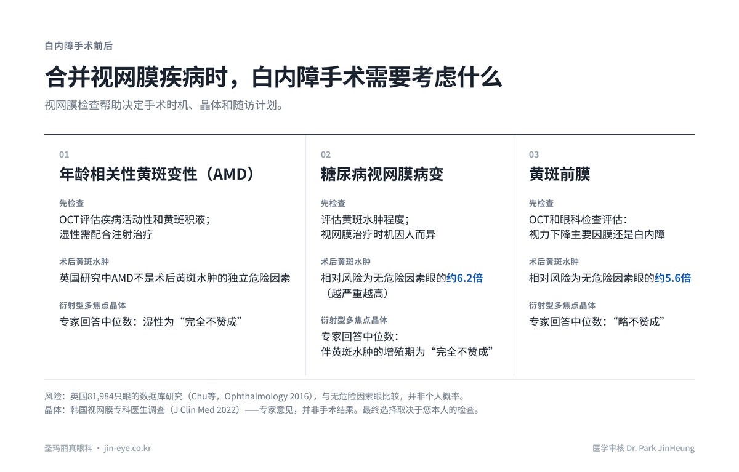The width and height of the screenshot is (739, 472).
Task: Click the text '视网膜治疗时机因人而异'
Action: click(x=378, y=234)
